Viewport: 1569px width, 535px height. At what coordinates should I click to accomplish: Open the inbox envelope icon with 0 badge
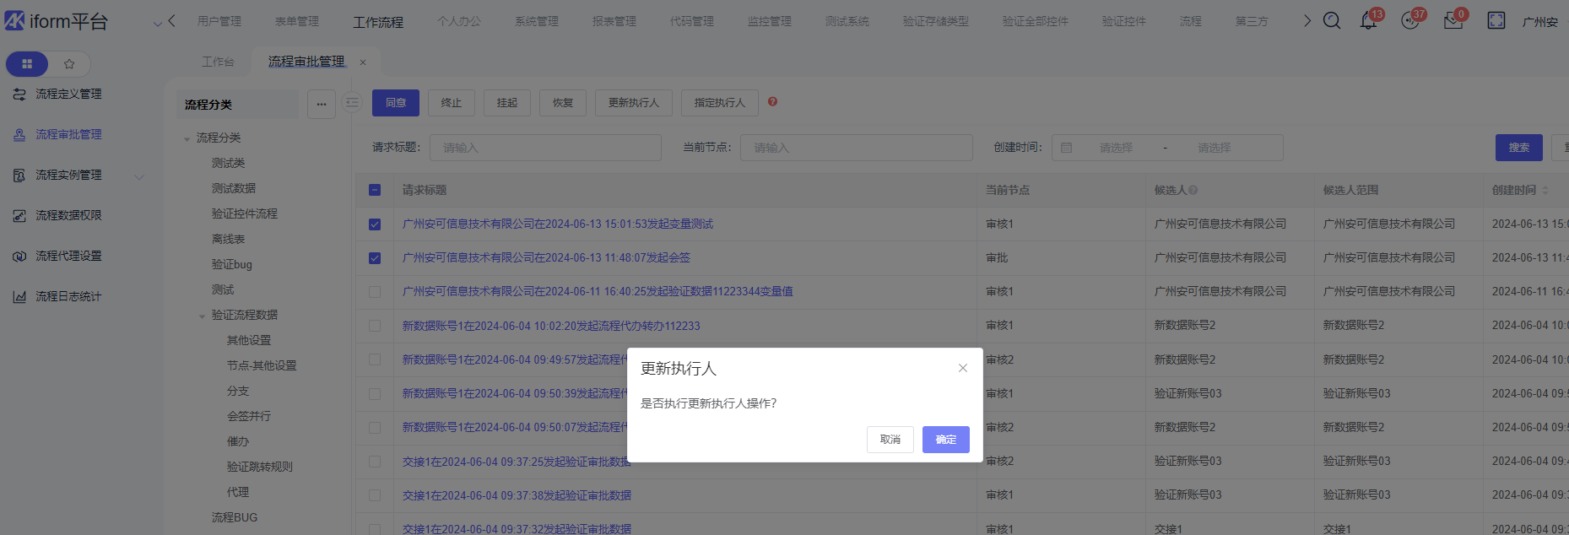1453,21
